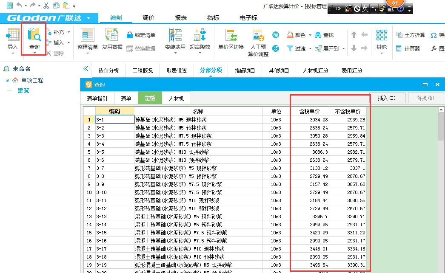
Task: Click the 复用数据 icon
Action: click(112, 36)
